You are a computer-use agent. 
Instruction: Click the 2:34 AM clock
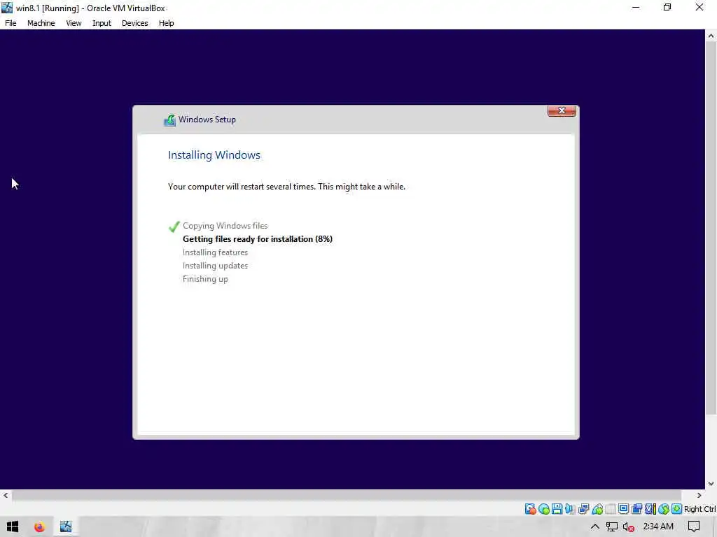pos(658,527)
